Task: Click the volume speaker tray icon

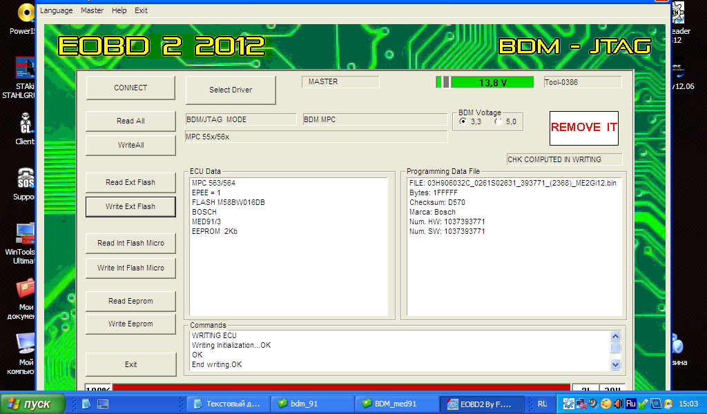Action: (x=618, y=404)
